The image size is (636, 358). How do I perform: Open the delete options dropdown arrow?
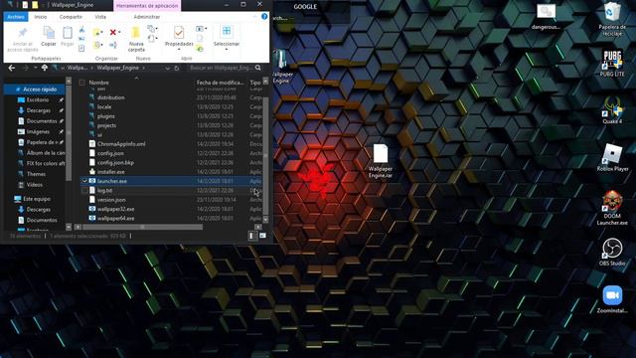tap(119, 32)
